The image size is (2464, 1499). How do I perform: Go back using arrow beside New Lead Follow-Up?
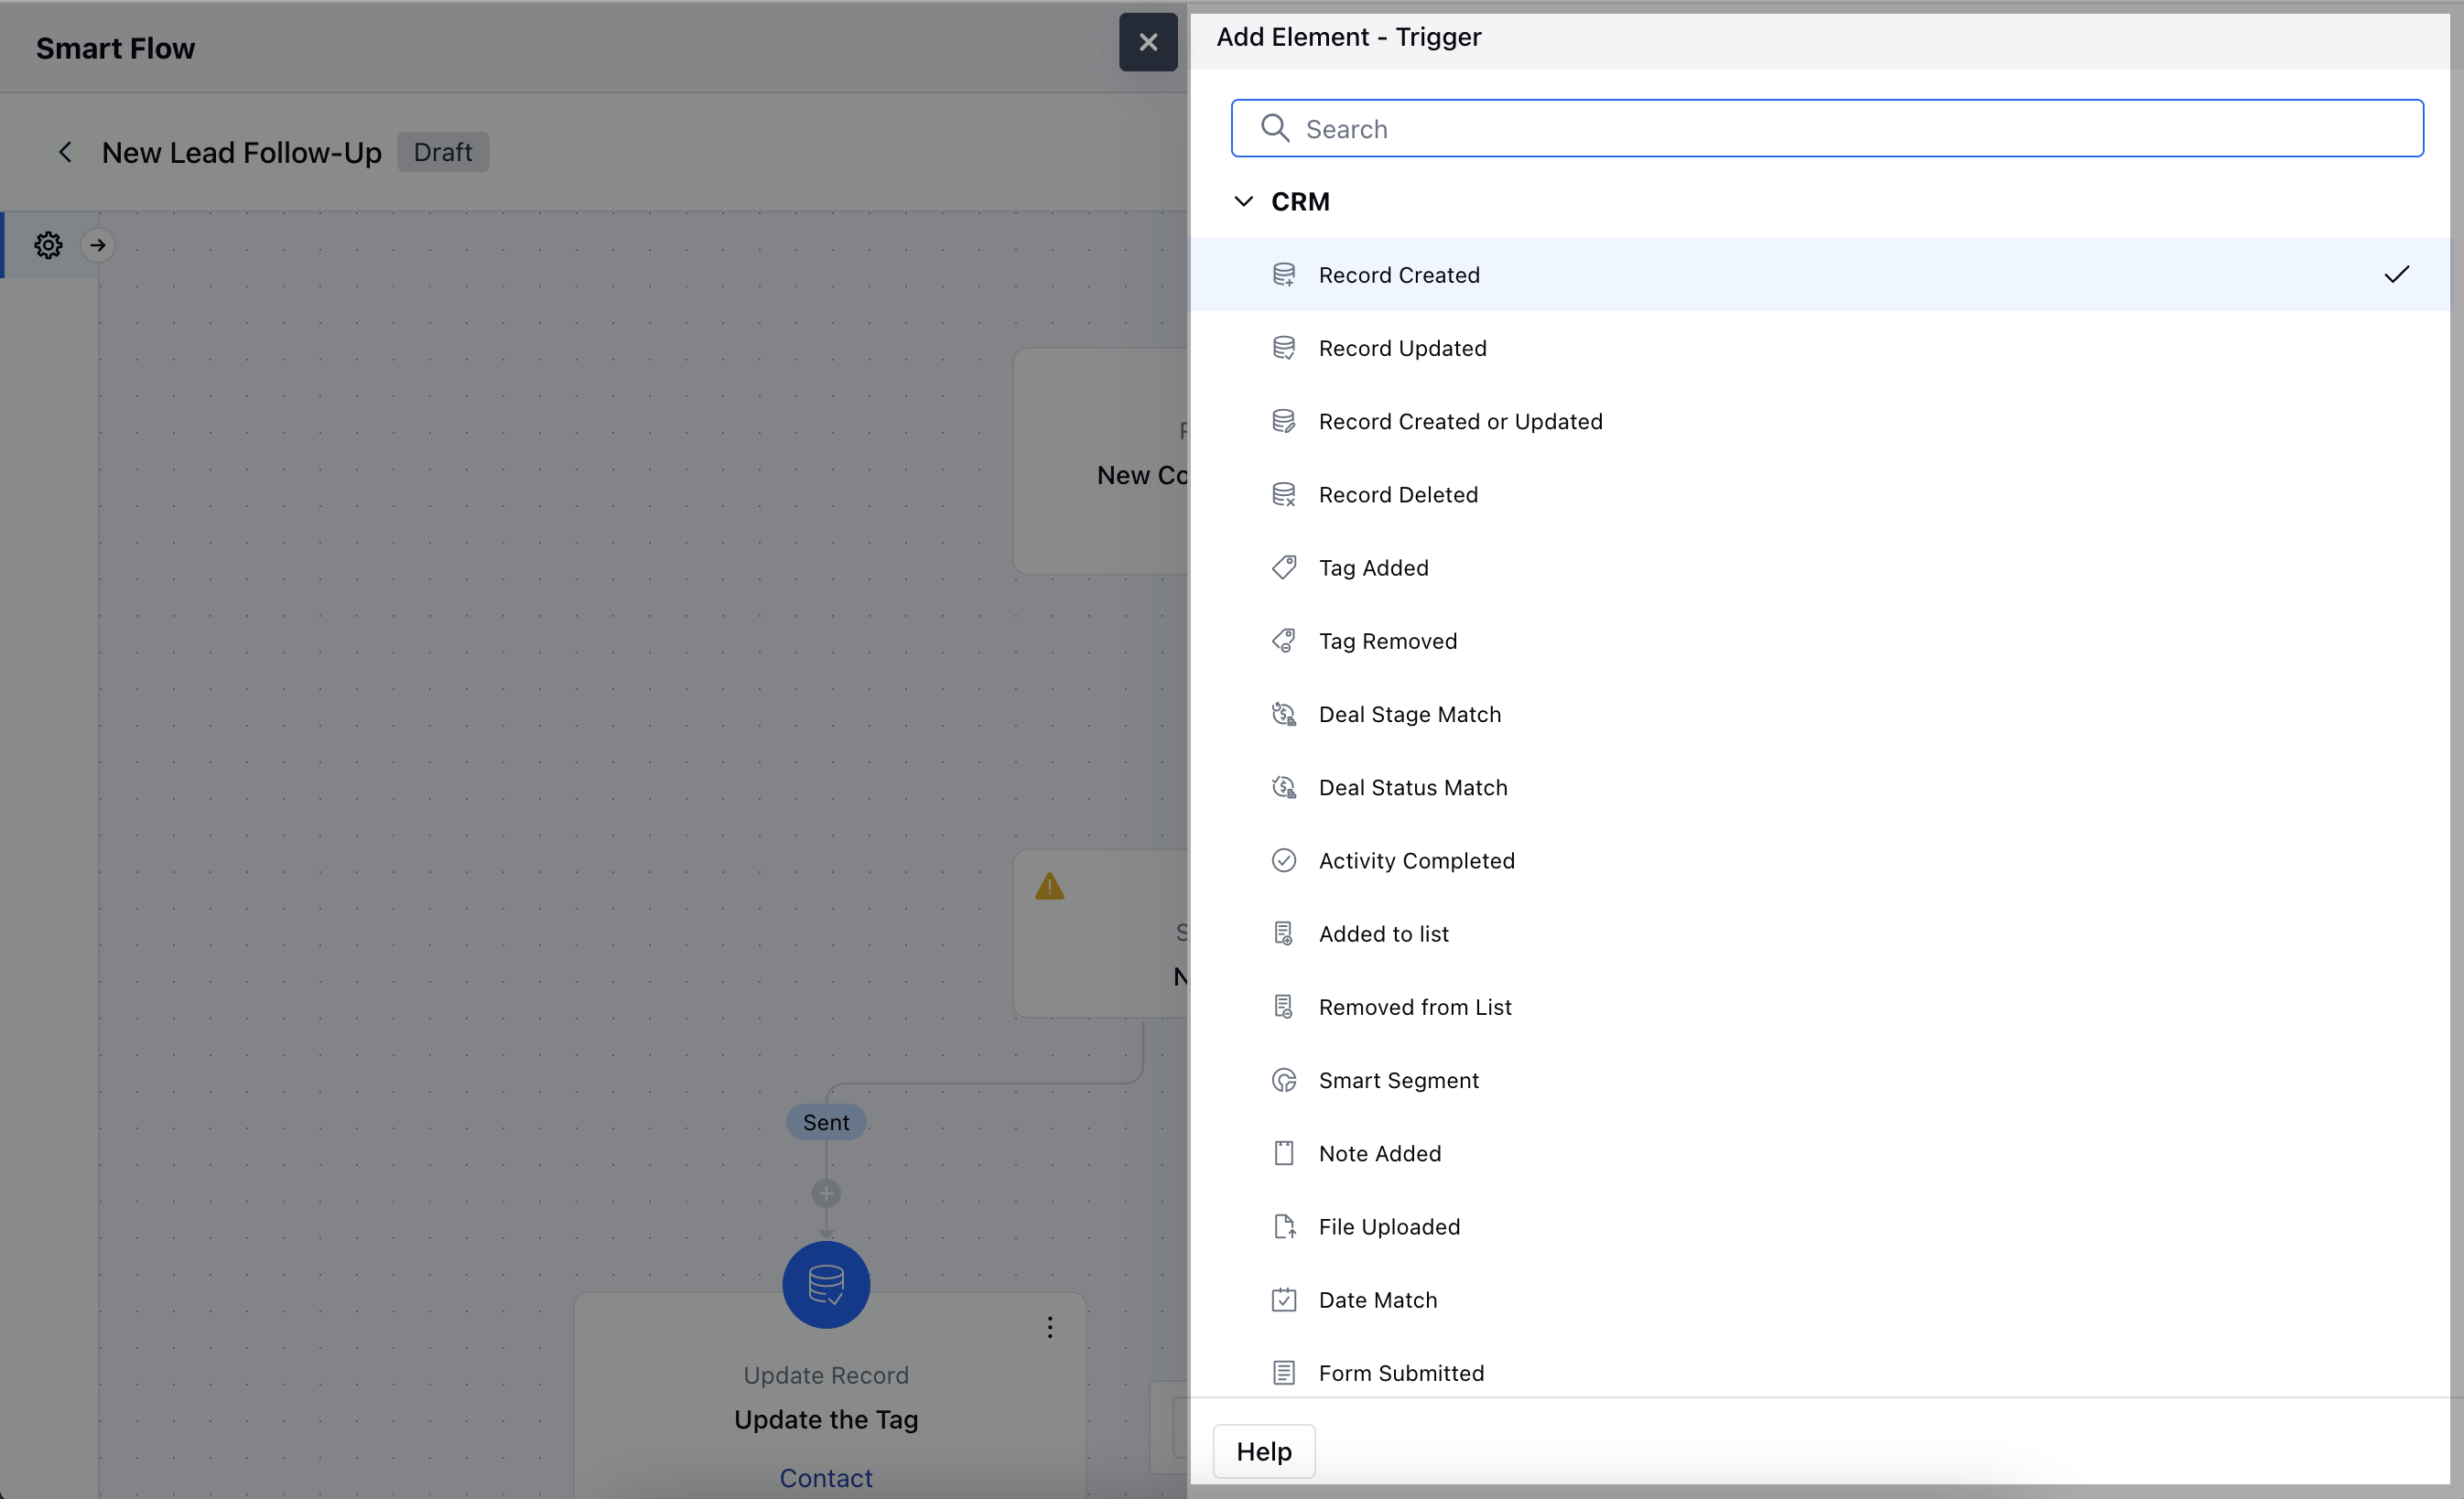pyautogui.click(x=65, y=152)
